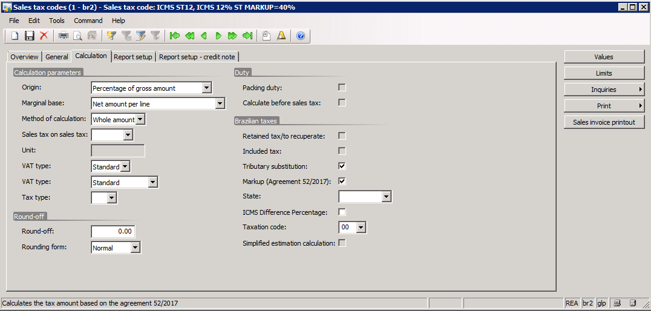Open the Print menu button on right

604,106
